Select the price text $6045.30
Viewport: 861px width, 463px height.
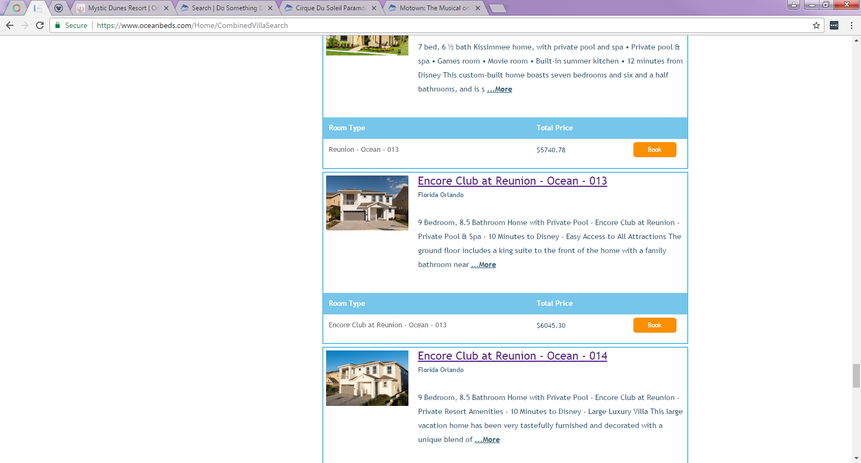click(x=551, y=326)
